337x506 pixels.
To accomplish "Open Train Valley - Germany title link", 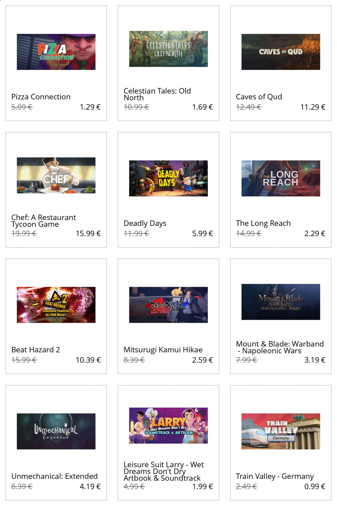I will tap(275, 476).
